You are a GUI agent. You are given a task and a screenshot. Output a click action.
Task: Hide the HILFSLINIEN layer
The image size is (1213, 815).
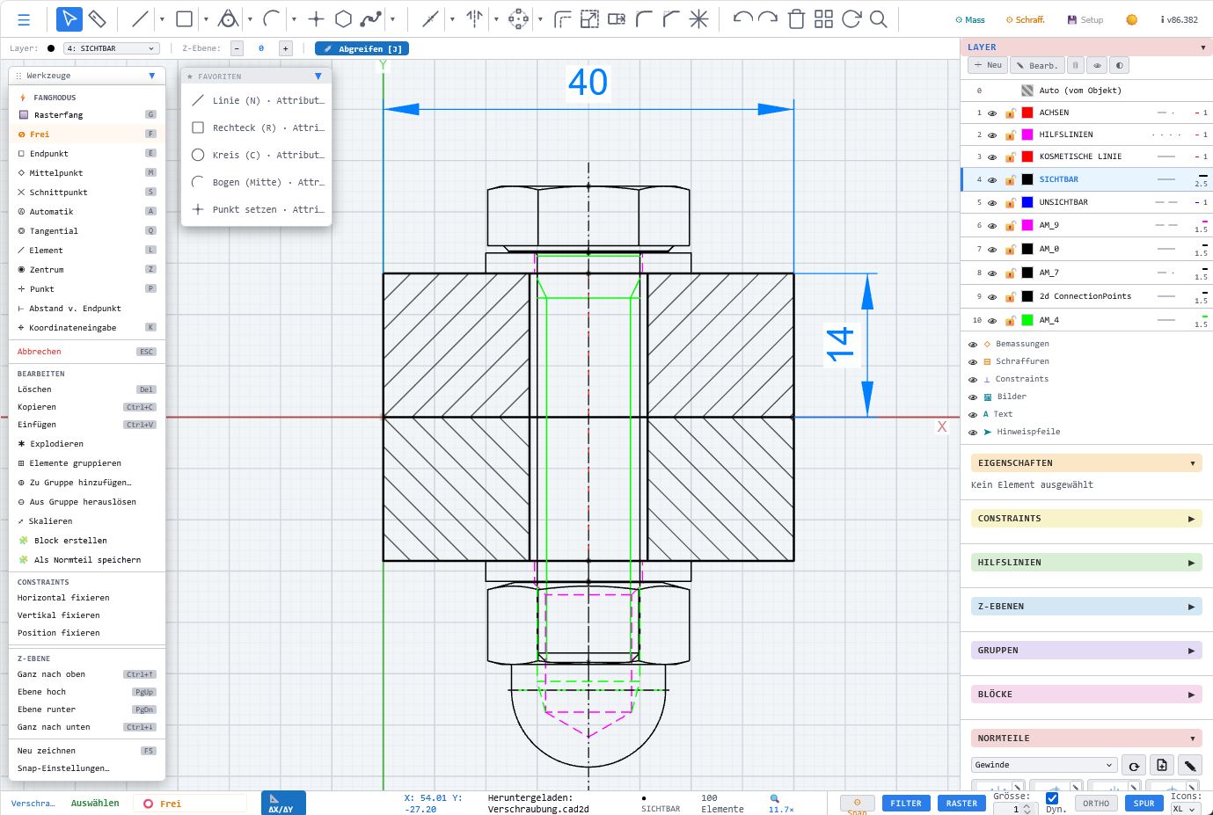(x=992, y=135)
